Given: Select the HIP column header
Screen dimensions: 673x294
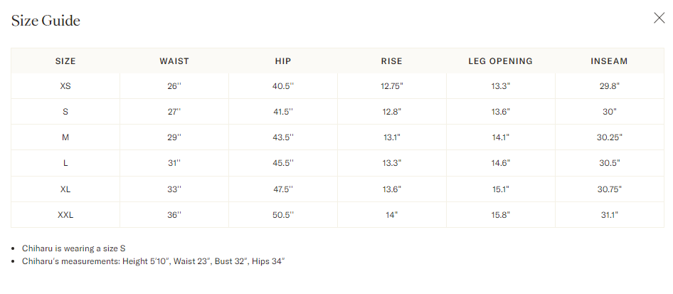Looking at the screenshot, I should click(x=283, y=61).
